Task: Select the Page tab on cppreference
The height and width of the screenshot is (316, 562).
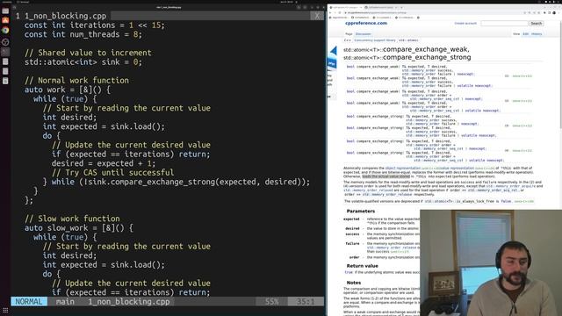Action: [x=349, y=34]
